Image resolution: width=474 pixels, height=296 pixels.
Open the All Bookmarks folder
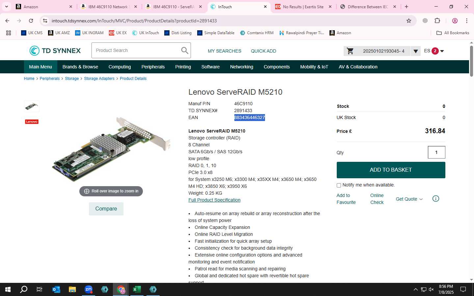[x=453, y=33]
